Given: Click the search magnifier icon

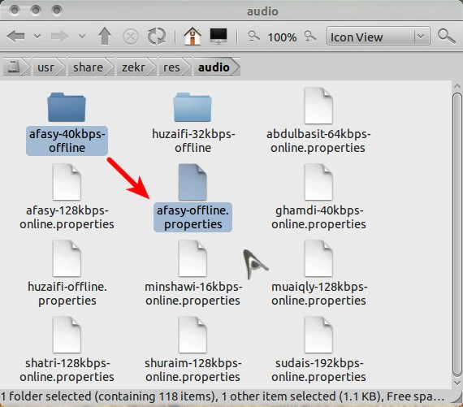Looking at the screenshot, I should click(446, 36).
